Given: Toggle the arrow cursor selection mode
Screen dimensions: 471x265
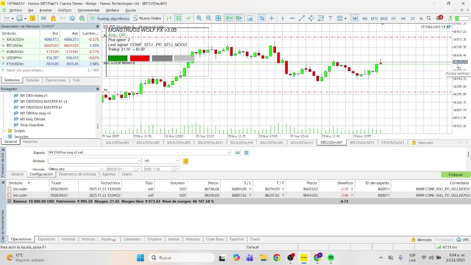Looking at the screenshot, I should point(262,18).
